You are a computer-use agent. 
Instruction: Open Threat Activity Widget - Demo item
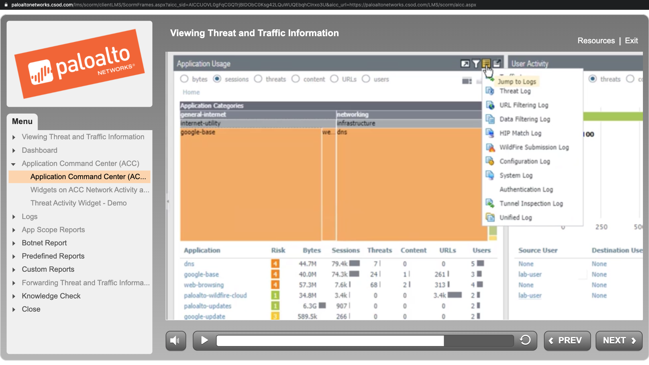78,203
